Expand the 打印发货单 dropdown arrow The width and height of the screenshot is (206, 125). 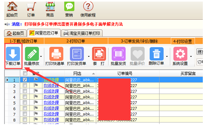coord(89,57)
